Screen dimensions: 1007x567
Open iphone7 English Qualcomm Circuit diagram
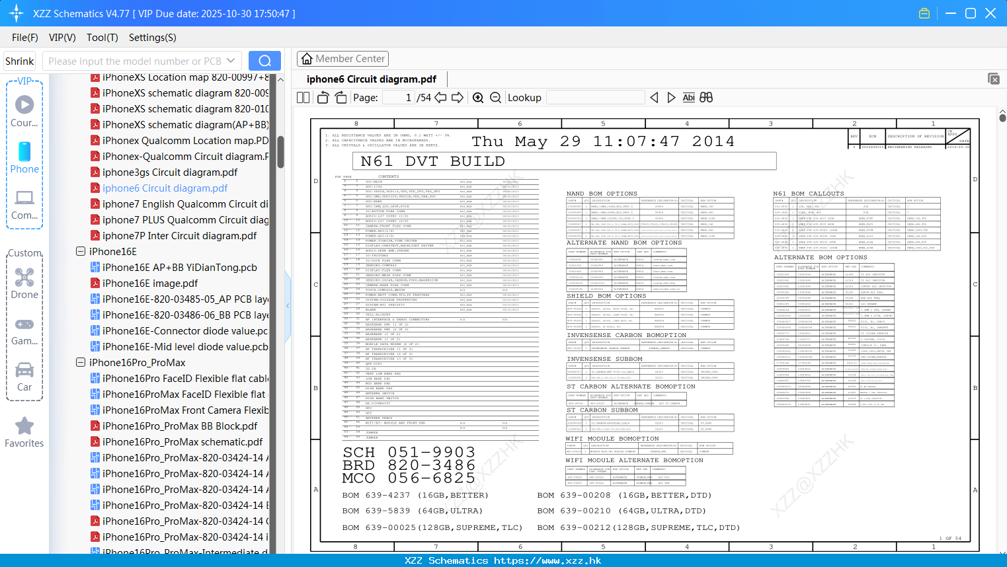click(x=185, y=204)
